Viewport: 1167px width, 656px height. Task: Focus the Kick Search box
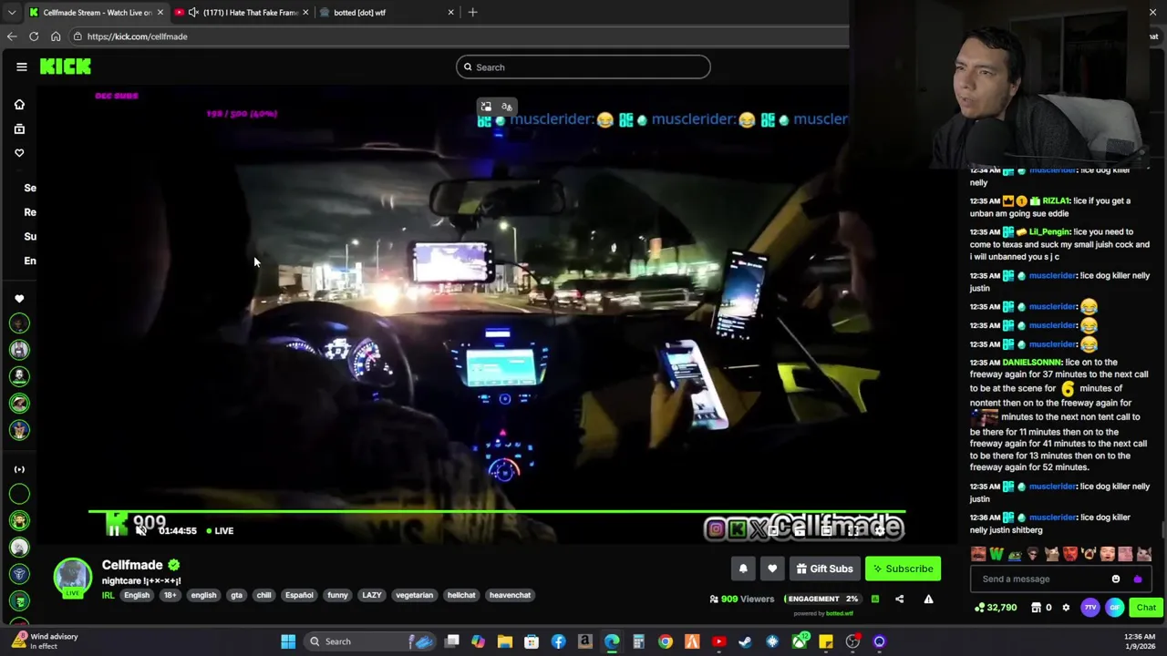tap(583, 67)
